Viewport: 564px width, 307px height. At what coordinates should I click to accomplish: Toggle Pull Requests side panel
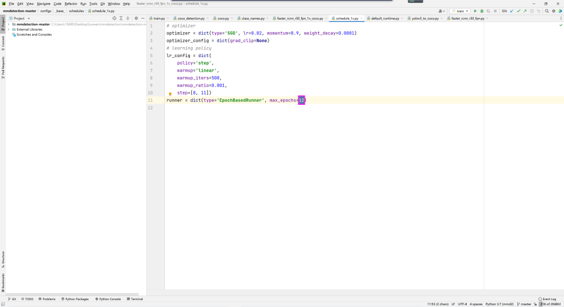(x=3, y=68)
